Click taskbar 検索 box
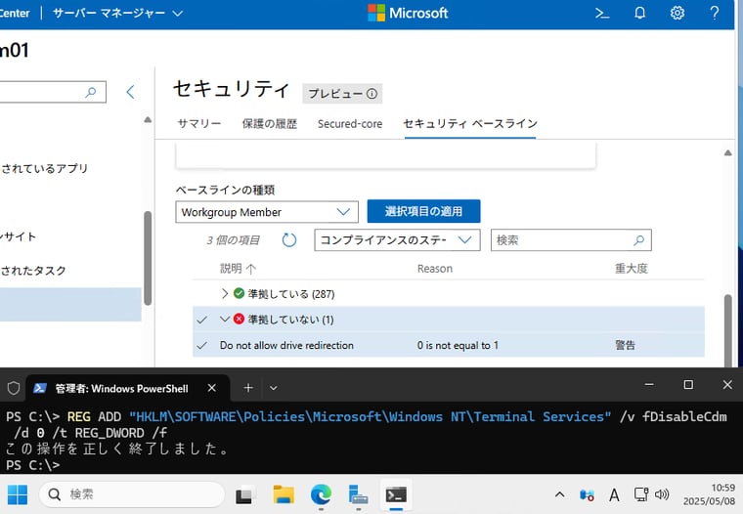 pyautogui.click(x=132, y=494)
